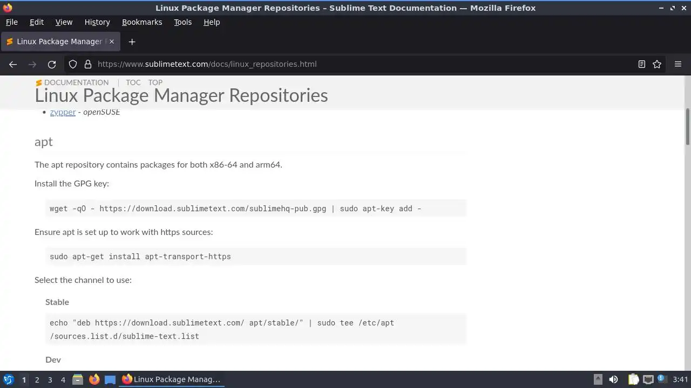Activate Firefox window in the taskbar

(171, 379)
